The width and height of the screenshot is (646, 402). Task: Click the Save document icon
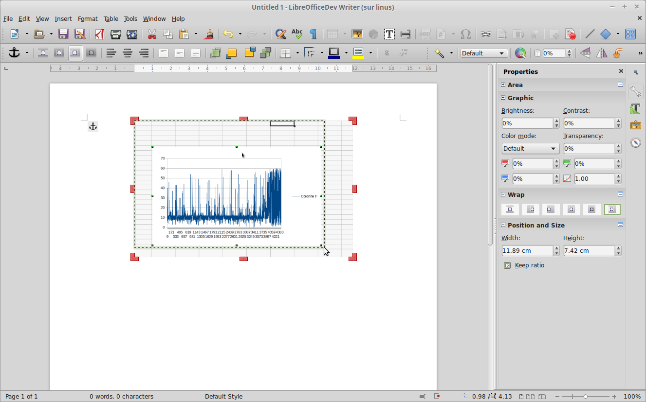[63, 34]
